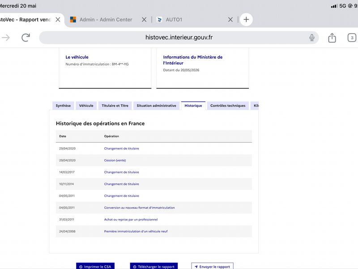Switch to Admin - Admin Center tab

pos(106,20)
